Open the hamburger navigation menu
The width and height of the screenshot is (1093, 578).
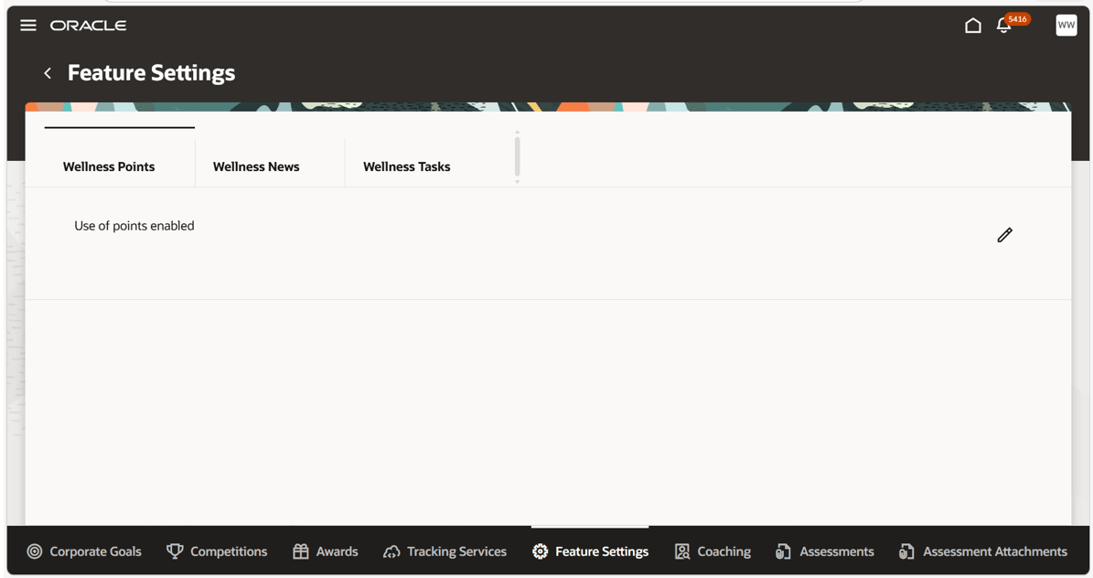(x=27, y=26)
